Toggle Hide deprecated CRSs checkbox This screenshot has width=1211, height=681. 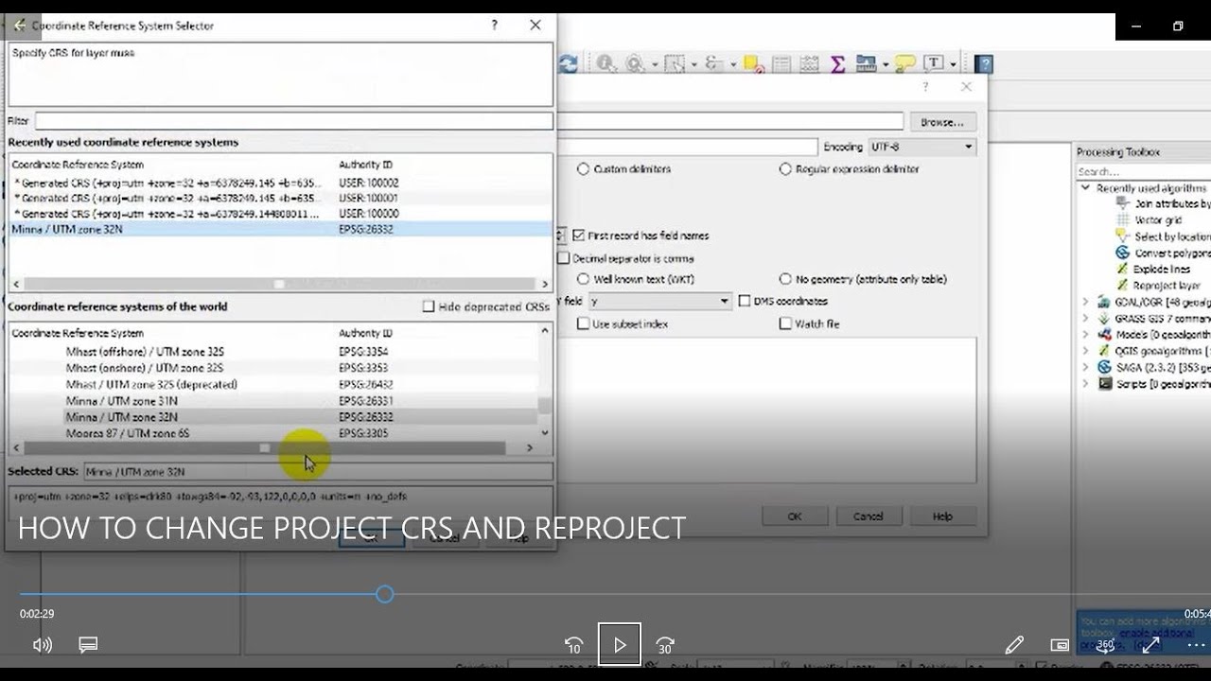429,306
